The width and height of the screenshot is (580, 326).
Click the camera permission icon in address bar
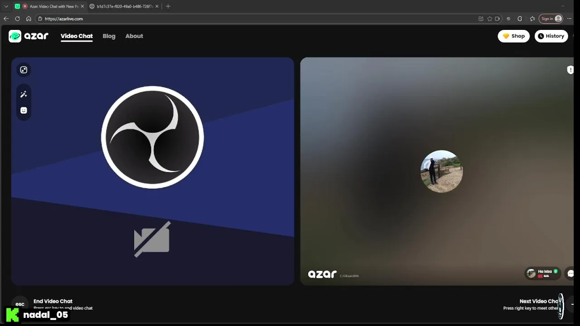pyautogui.click(x=498, y=19)
